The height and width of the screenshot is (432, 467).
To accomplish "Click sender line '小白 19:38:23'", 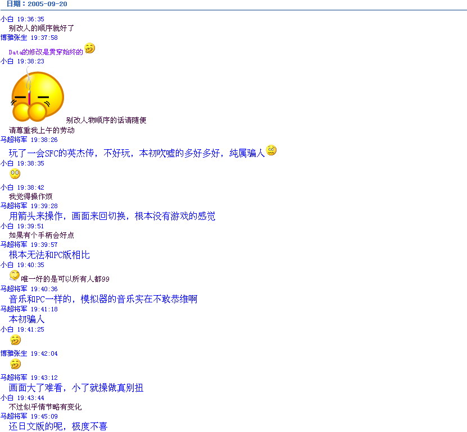I will [22, 61].
